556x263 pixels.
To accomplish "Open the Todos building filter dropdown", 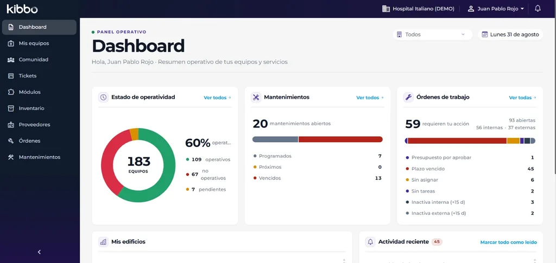I will point(433,35).
